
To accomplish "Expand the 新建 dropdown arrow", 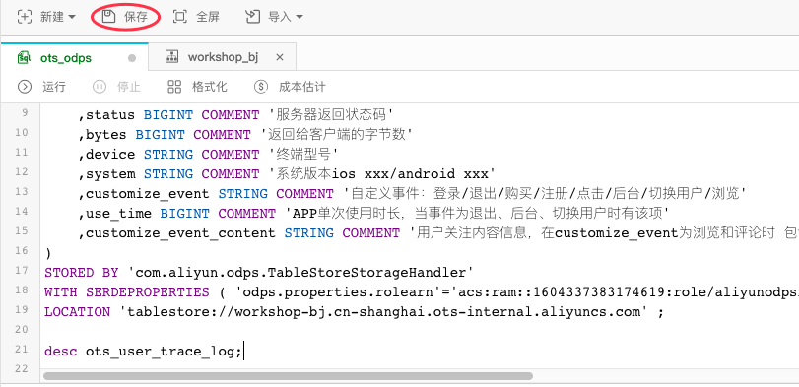I will tap(72, 17).
